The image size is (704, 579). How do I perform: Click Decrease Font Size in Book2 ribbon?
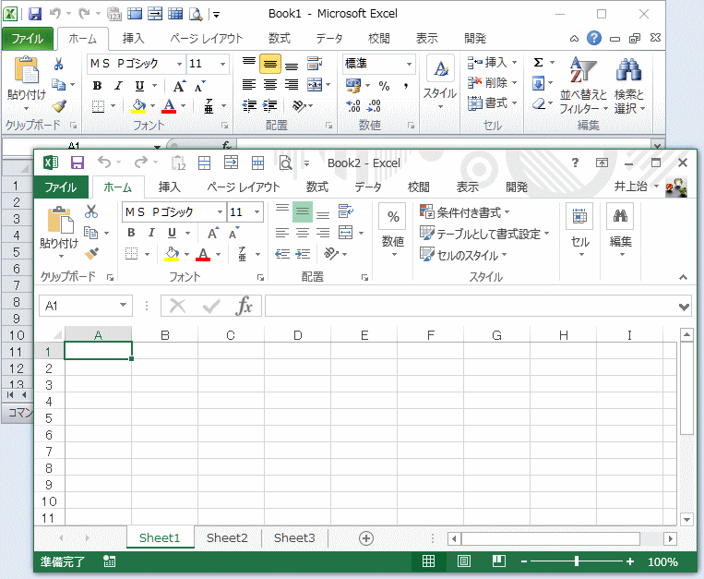click(234, 233)
